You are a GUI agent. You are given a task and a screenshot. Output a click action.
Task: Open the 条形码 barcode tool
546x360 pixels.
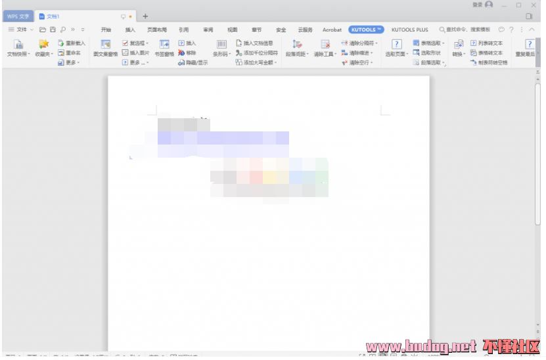point(222,48)
